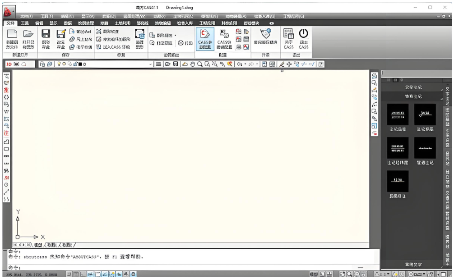The image size is (454, 279).
Task: Click the command line input field
Action: tap(181, 267)
